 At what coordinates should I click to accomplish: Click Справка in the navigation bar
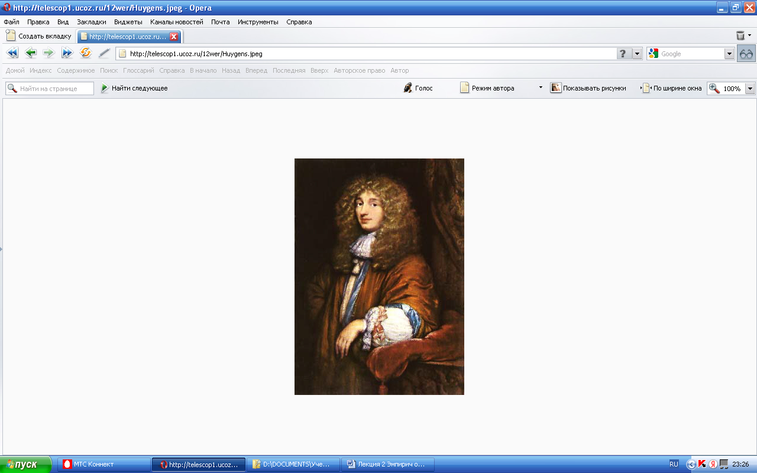click(172, 70)
